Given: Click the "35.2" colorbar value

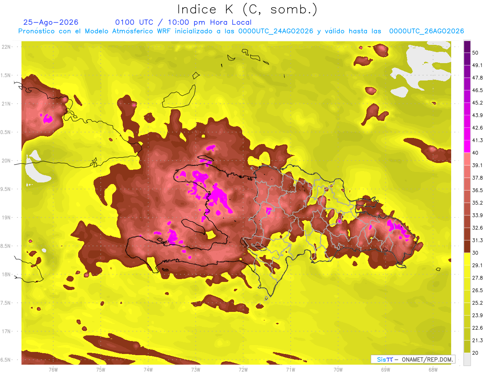Looking at the screenshot, I should [x=477, y=203].
